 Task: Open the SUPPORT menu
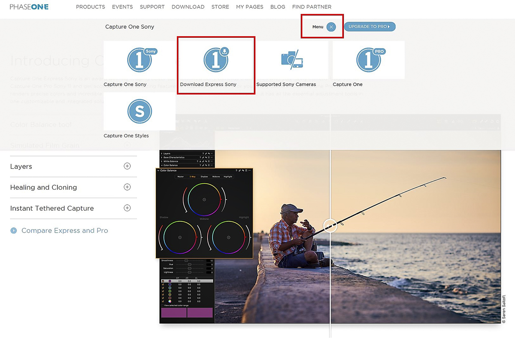coord(152,7)
